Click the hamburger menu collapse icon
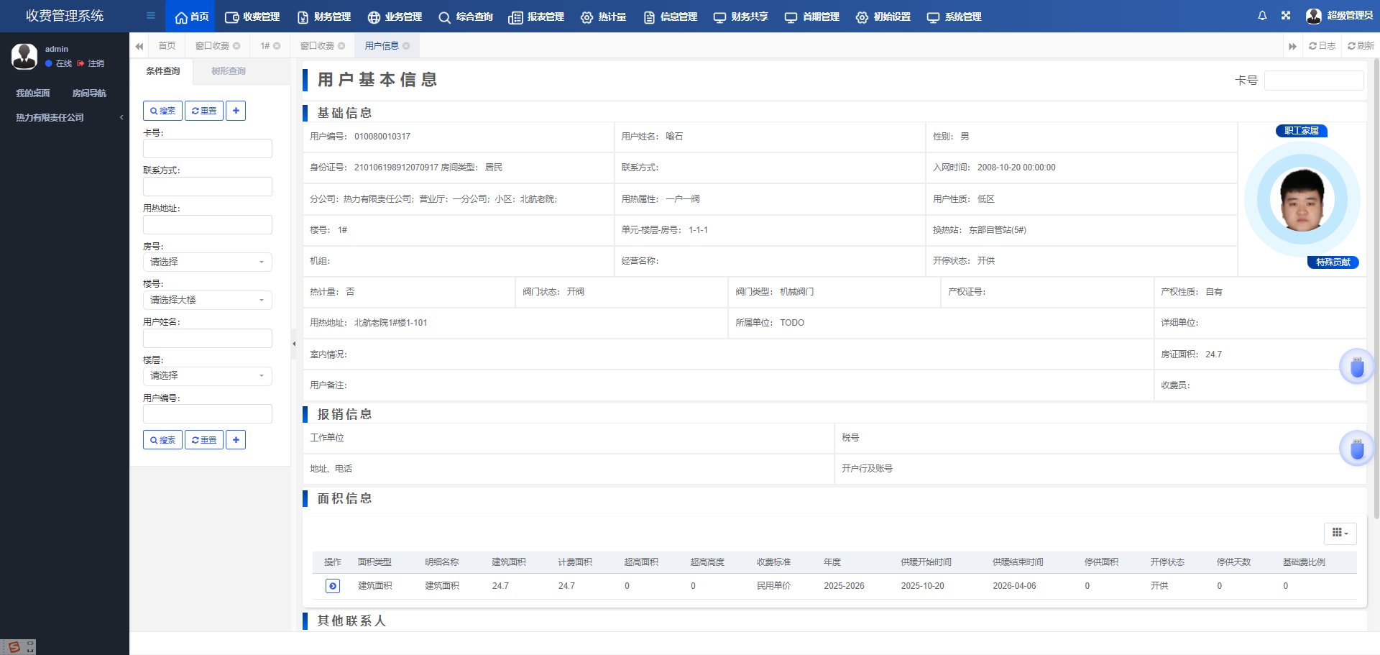 tap(150, 16)
